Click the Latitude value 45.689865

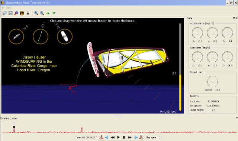213,101
